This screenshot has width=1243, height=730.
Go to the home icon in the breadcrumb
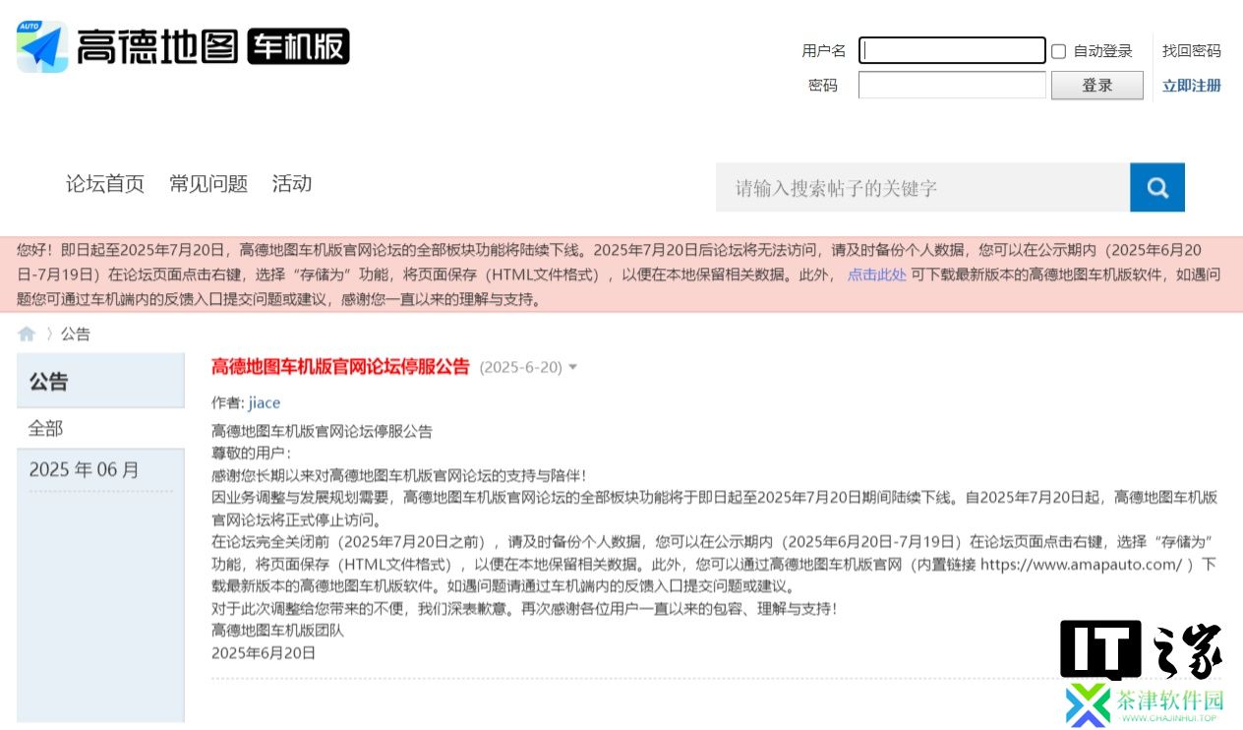[x=27, y=335]
